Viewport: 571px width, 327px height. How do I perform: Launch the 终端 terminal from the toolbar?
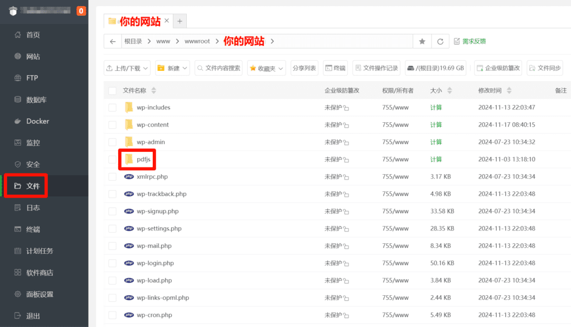click(x=335, y=68)
